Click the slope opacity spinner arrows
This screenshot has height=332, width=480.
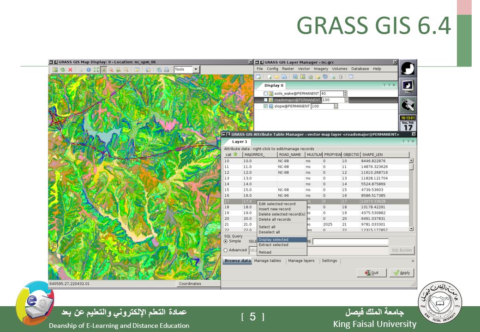coord(336,107)
